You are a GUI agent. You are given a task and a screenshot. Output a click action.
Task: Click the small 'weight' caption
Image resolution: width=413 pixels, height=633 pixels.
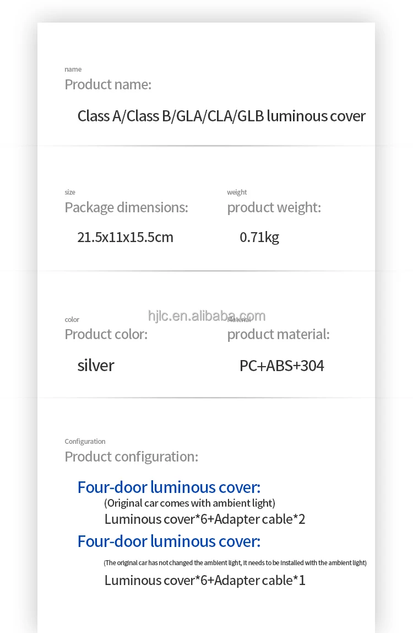click(237, 192)
